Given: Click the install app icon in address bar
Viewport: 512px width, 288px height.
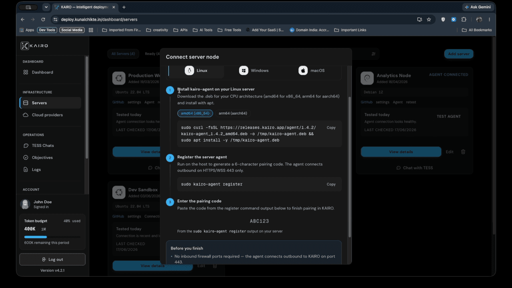Looking at the screenshot, I should click(x=419, y=19).
